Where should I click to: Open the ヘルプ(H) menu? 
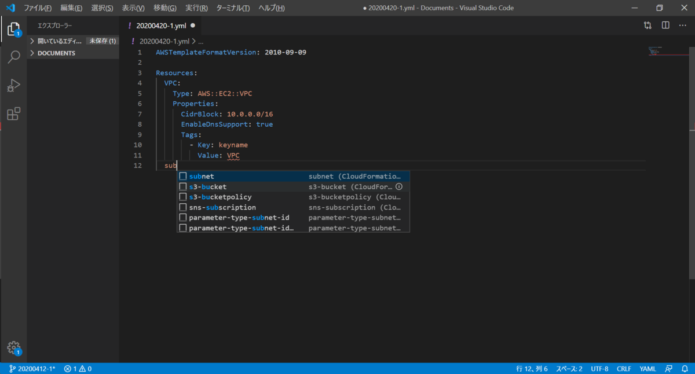pyautogui.click(x=271, y=8)
